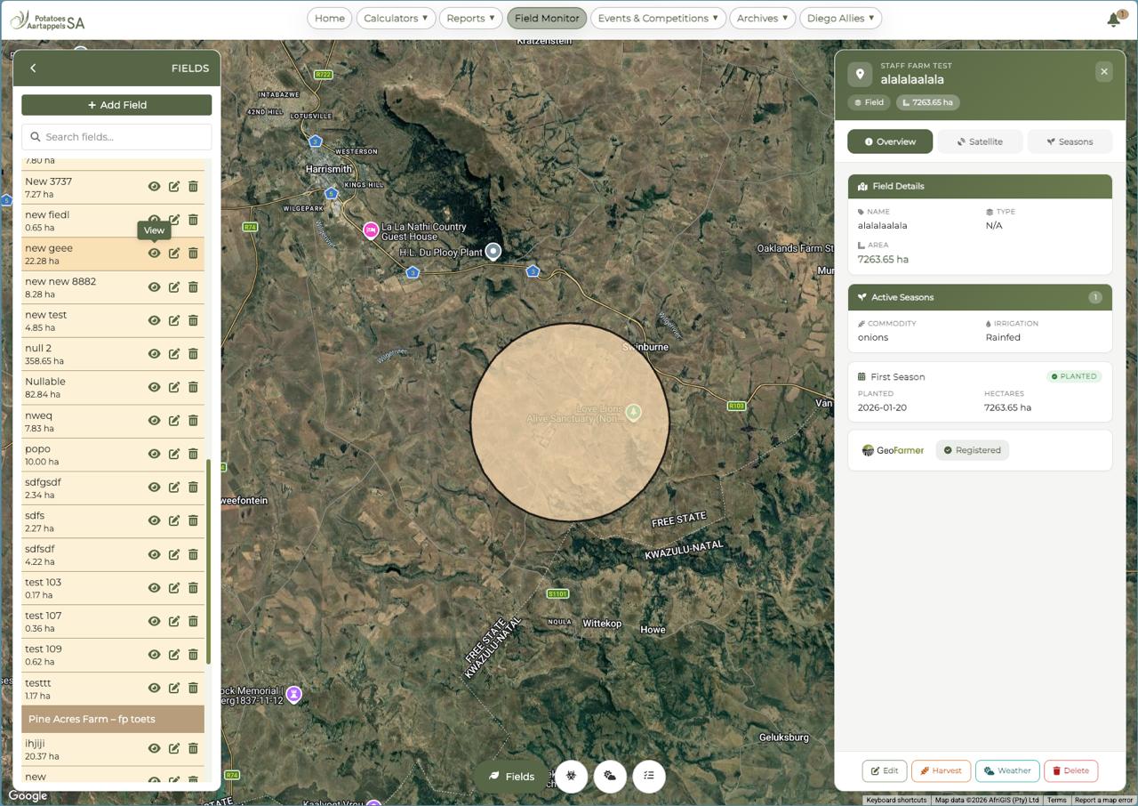
Task: Expand the Calculators dropdown menu
Action: coord(396,18)
